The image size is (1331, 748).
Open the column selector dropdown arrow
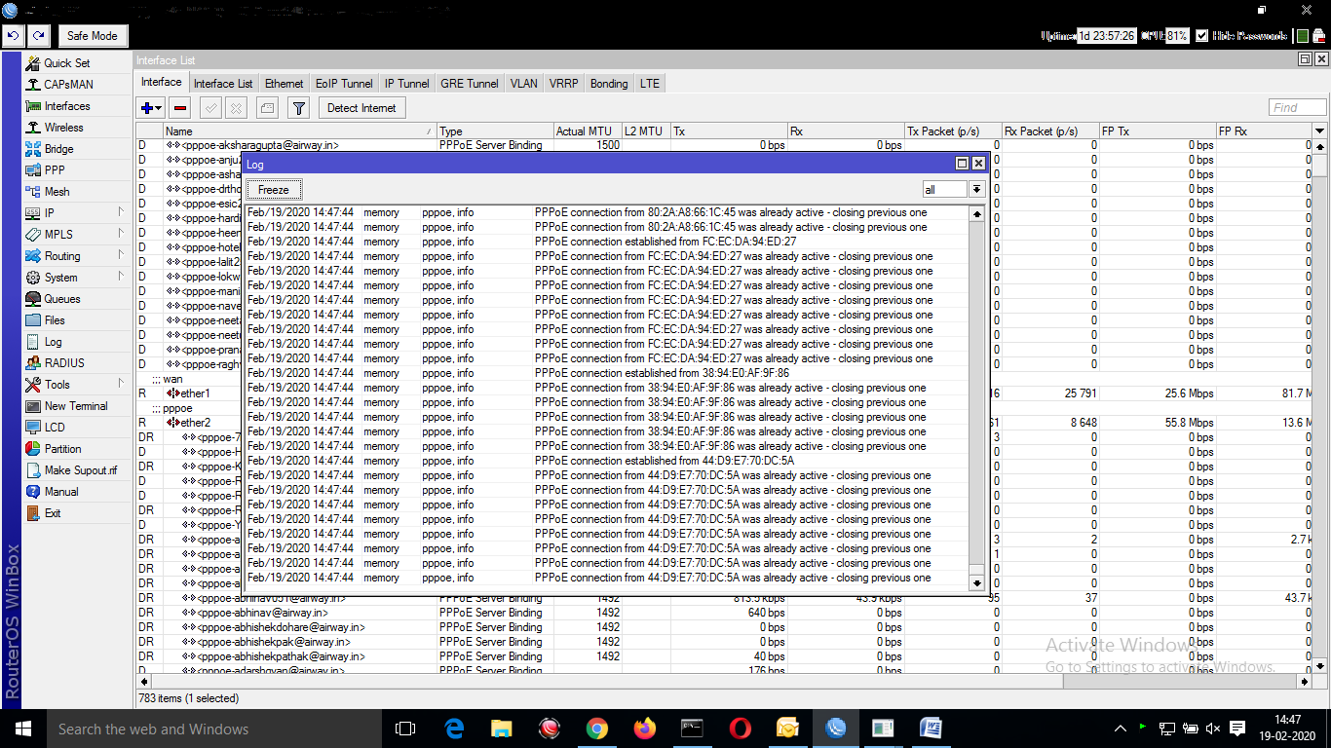tap(1320, 131)
